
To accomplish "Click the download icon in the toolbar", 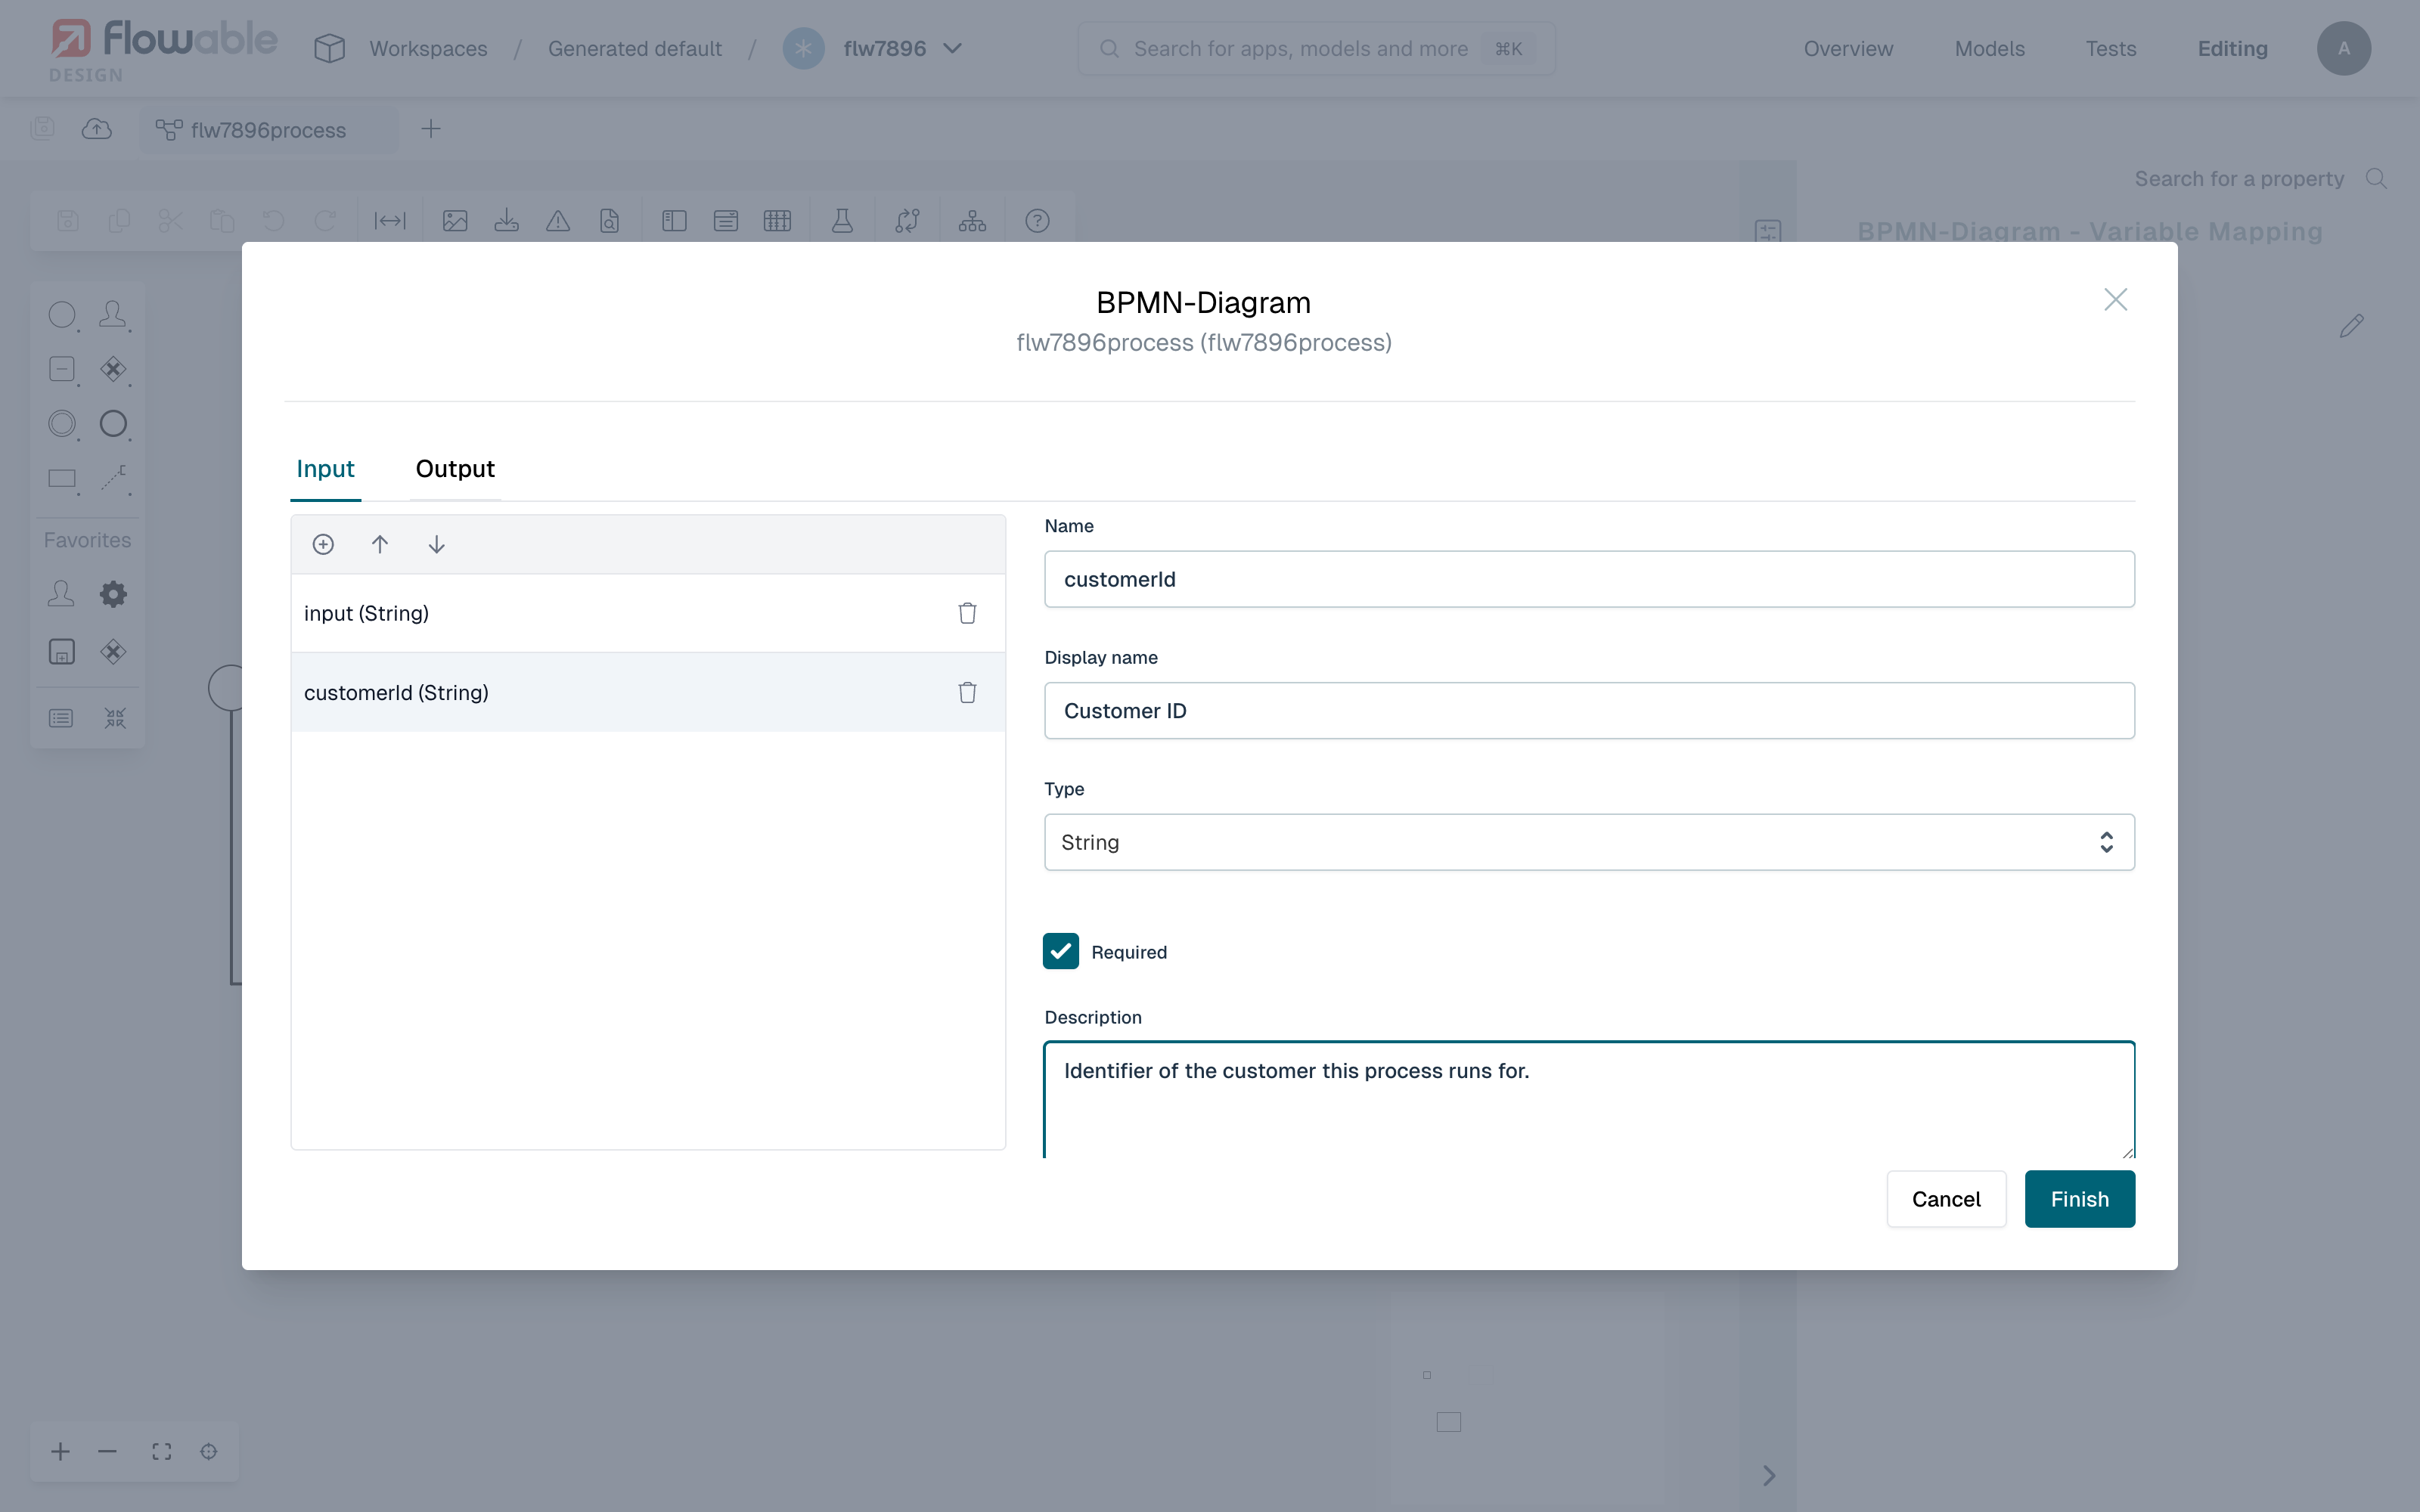I will [507, 221].
